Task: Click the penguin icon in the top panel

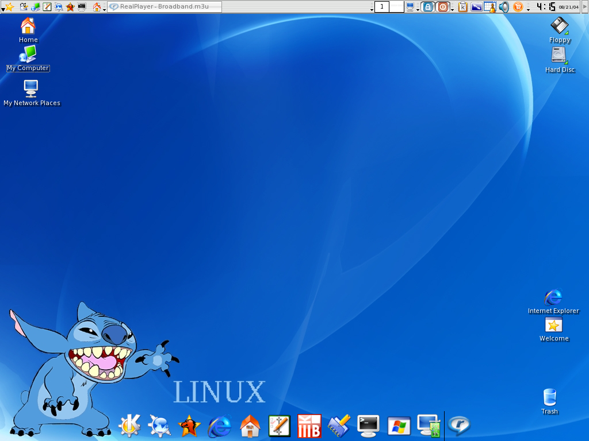Action: (24, 6)
